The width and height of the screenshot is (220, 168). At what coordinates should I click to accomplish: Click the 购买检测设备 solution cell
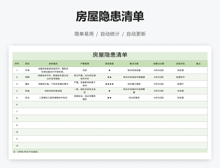(x=134, y=70)
